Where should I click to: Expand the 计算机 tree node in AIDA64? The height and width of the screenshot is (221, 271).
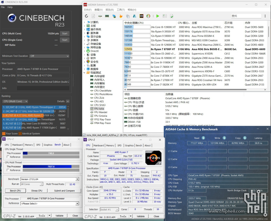tap(84, 22)
